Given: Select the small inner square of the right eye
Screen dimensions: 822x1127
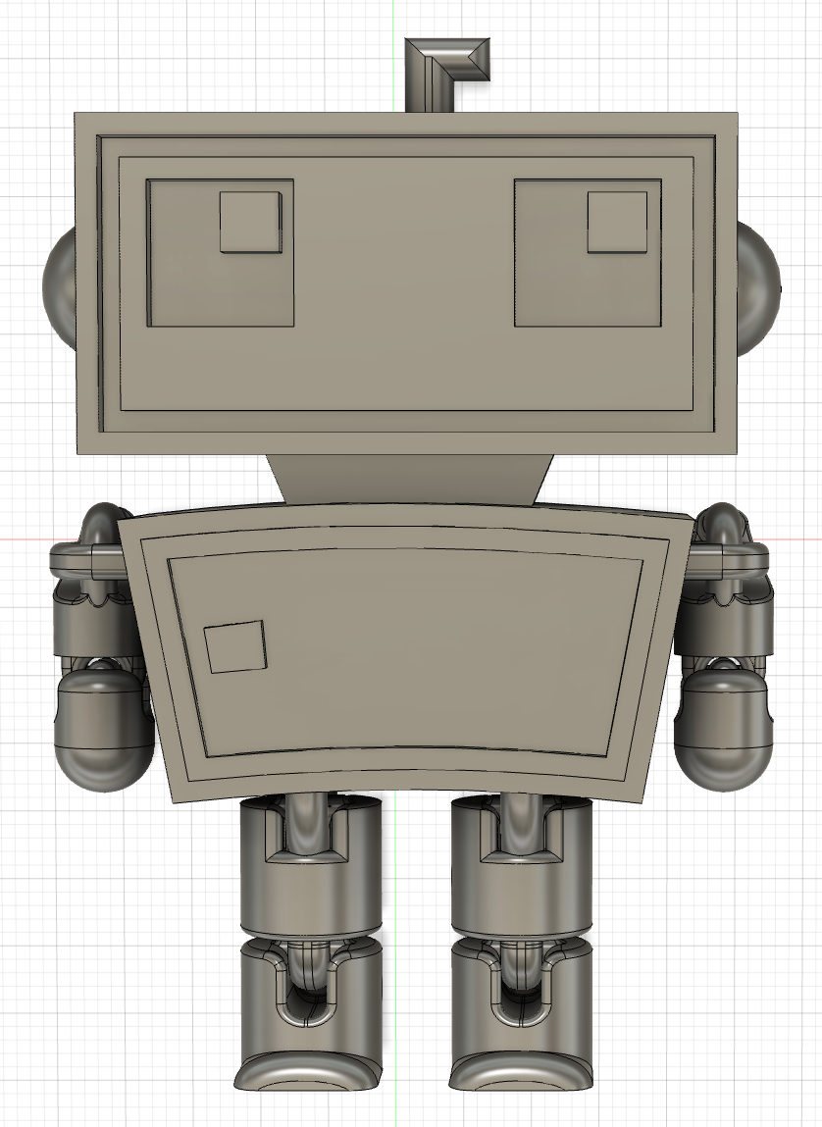Looking at the screenshot, I should point(617,222).
